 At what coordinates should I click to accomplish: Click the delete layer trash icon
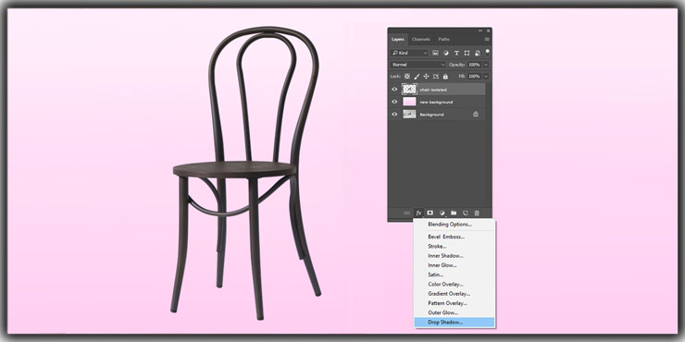477,213
